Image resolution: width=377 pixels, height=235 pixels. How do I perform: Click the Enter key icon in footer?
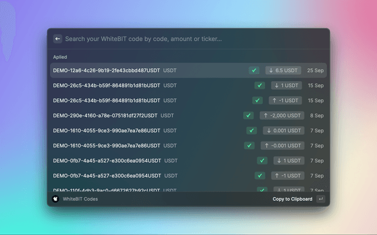point(320,199)
